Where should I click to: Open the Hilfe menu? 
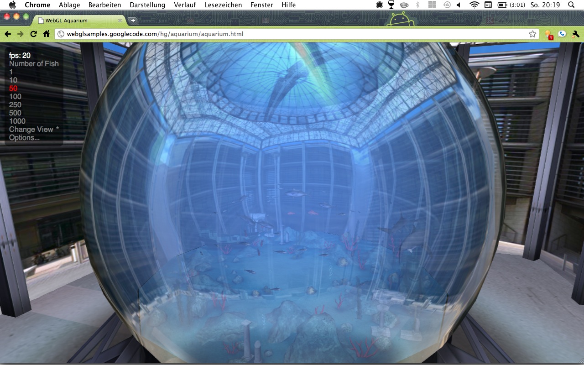point(289,5)
